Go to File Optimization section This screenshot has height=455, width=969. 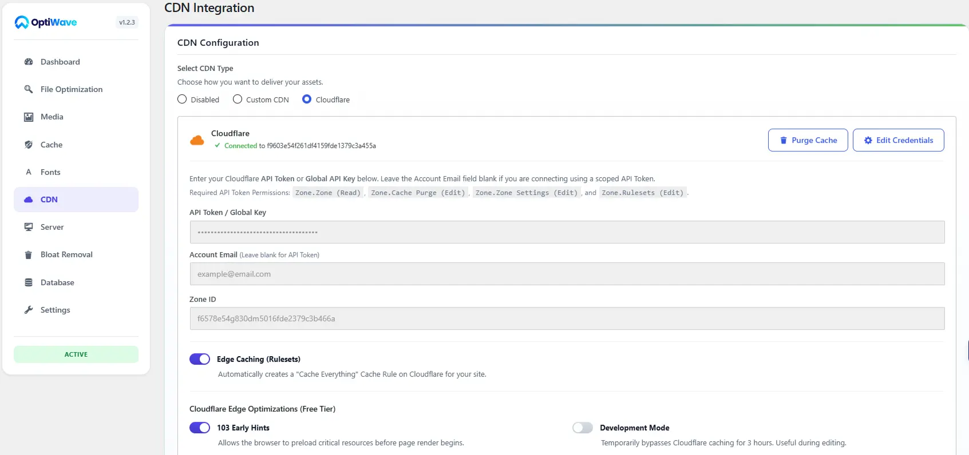(x=76, y=89)
